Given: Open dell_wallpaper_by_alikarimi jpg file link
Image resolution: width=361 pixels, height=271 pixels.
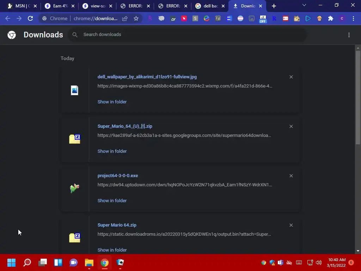Looking at the screenshot, I should 147,77.
